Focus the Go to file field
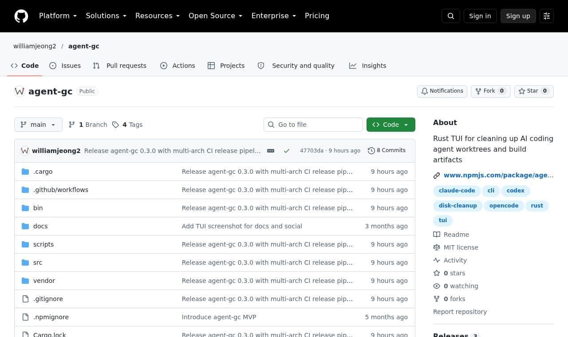 coord(313,125)
